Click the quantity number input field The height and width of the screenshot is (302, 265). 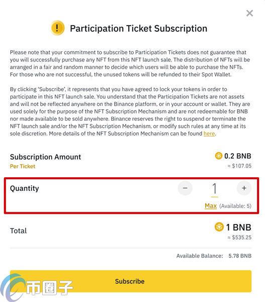pyautogui.click(x=214, y=189)
